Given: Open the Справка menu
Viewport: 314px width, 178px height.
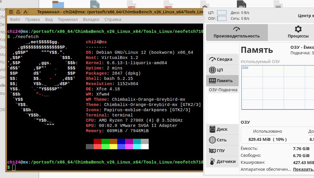Looking at the screenshot, I should pyautogui.click(x=113, y=19).
